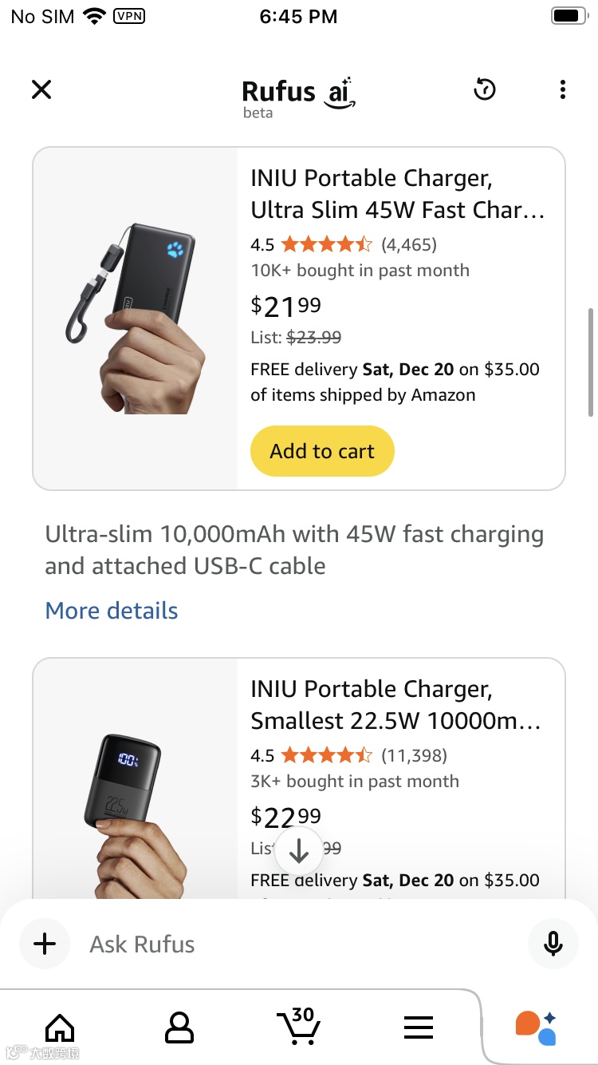This screenshot has width=598, height=1065.
Task: Tap the microphone voice input icon
Action: point(553,944)
